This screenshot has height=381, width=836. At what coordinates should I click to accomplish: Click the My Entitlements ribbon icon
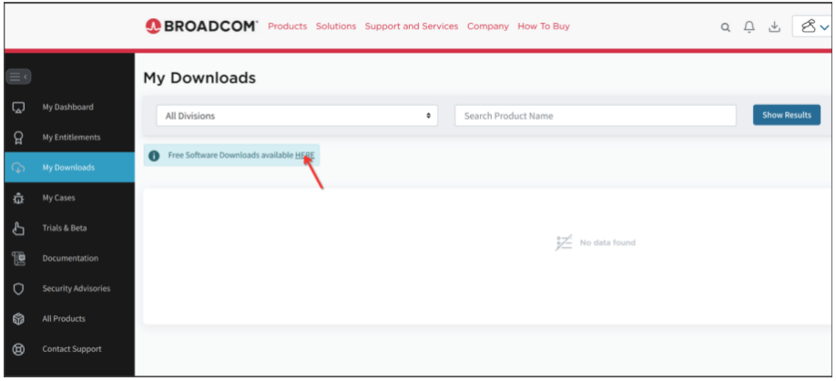coord(18,138)
